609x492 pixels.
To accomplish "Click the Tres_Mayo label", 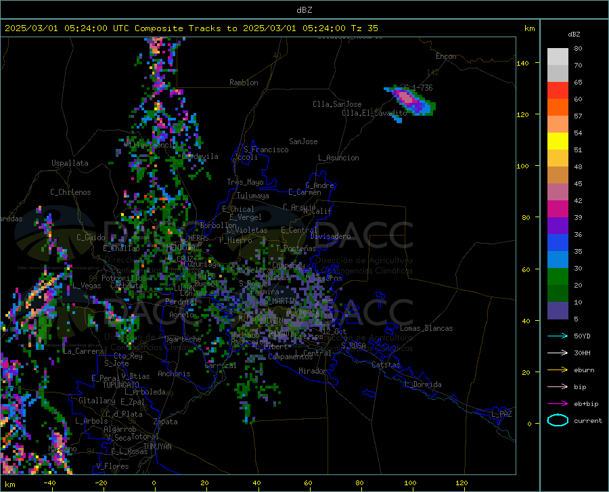I will tap(245, 182).
